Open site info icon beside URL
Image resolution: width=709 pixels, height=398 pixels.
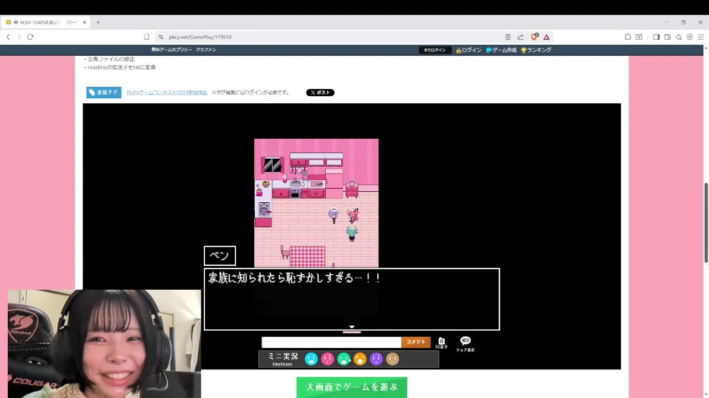[x=161, y=37]
